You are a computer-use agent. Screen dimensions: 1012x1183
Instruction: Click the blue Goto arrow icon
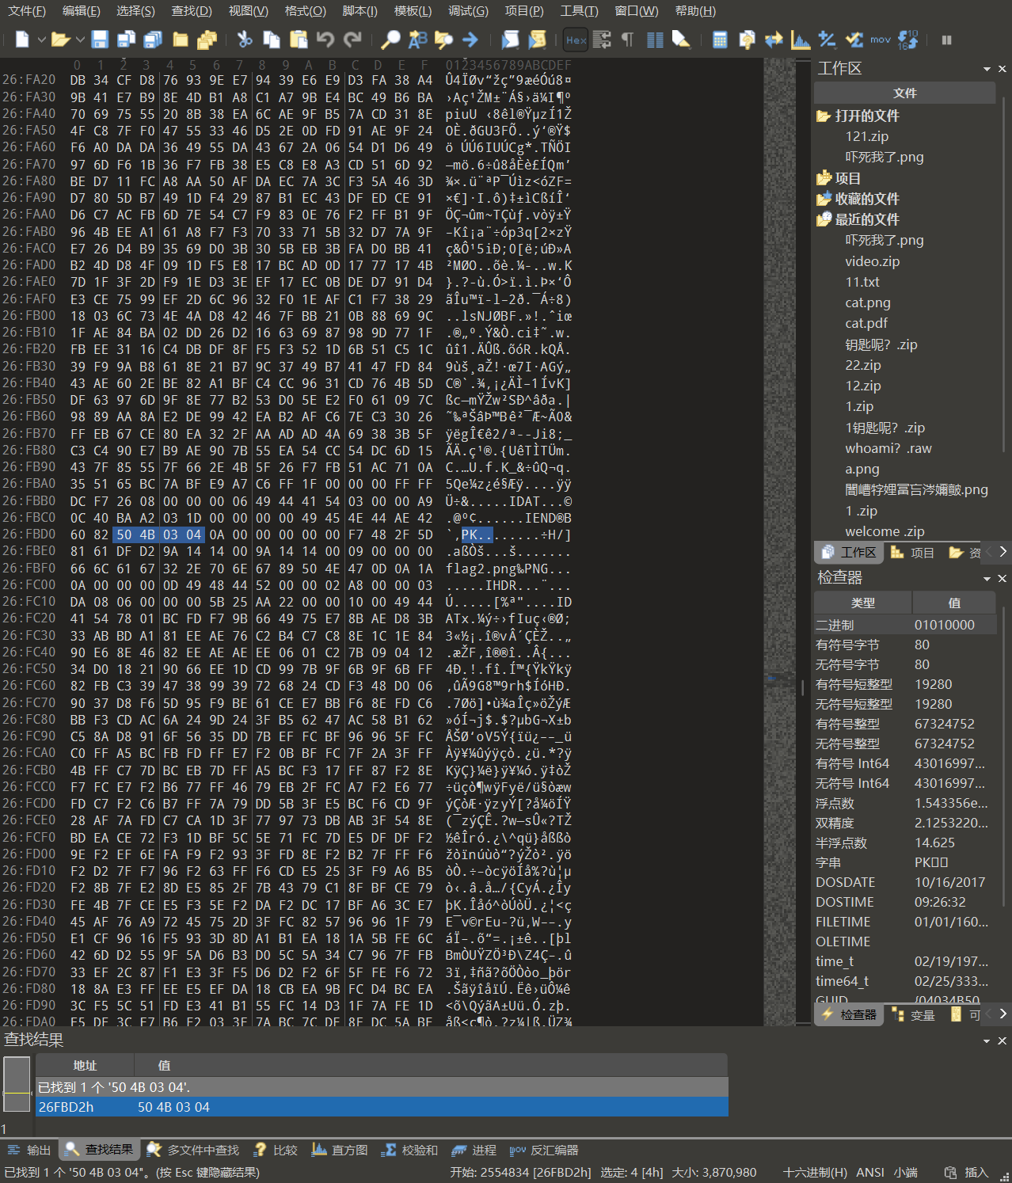click(x=470, y=40)
